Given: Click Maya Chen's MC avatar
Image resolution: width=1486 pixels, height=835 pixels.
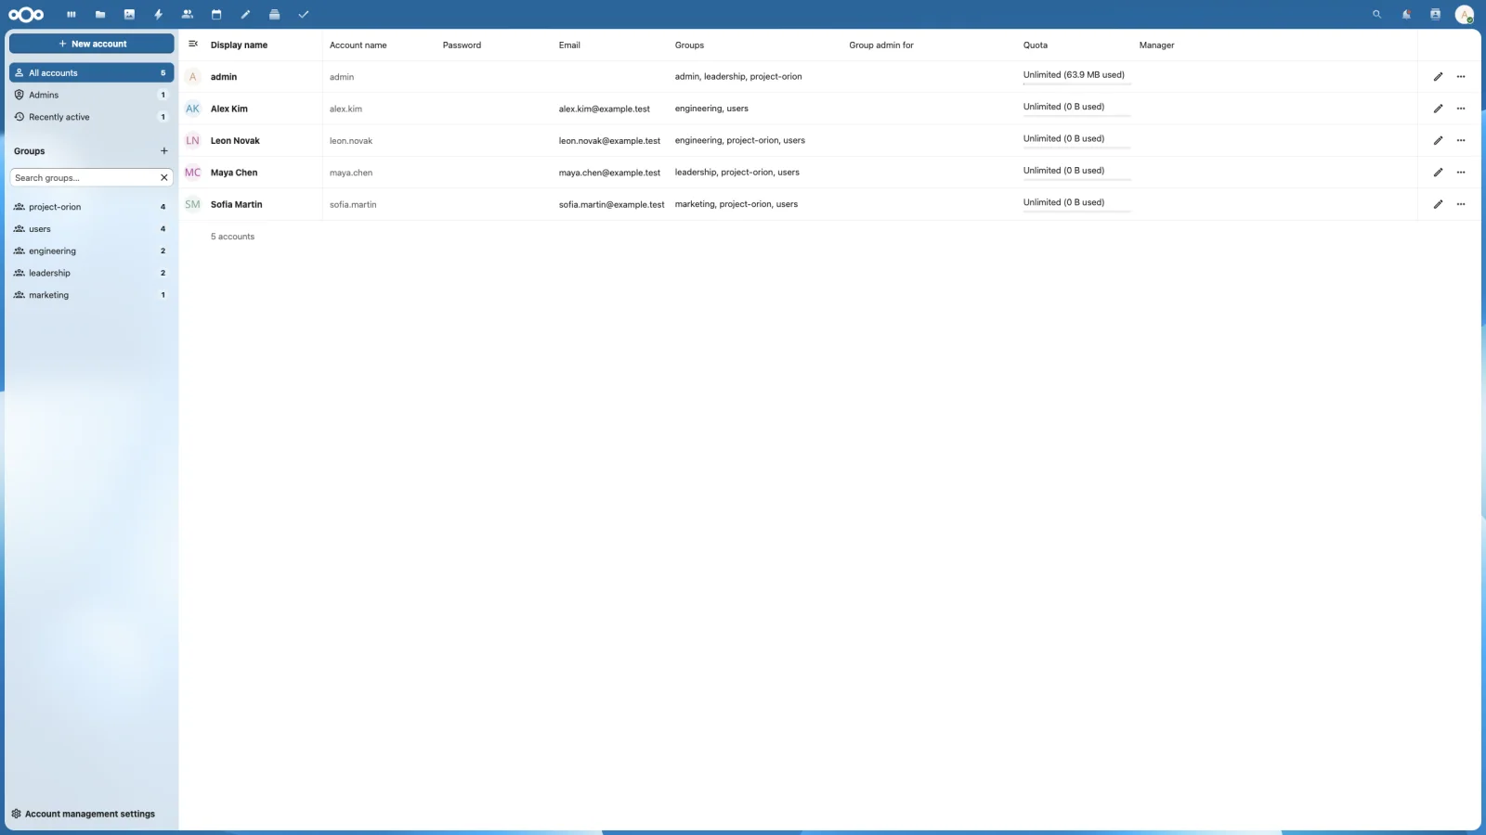Looking at the screenshot, I should pos(193,173).
